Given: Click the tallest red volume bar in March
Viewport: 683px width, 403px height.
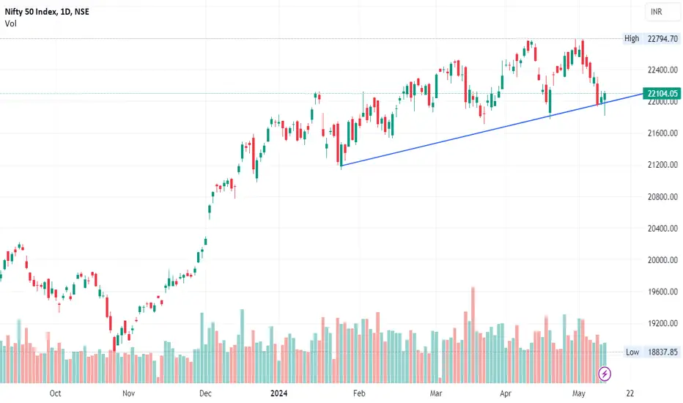Looking at the screenshot, I should 473,335.
